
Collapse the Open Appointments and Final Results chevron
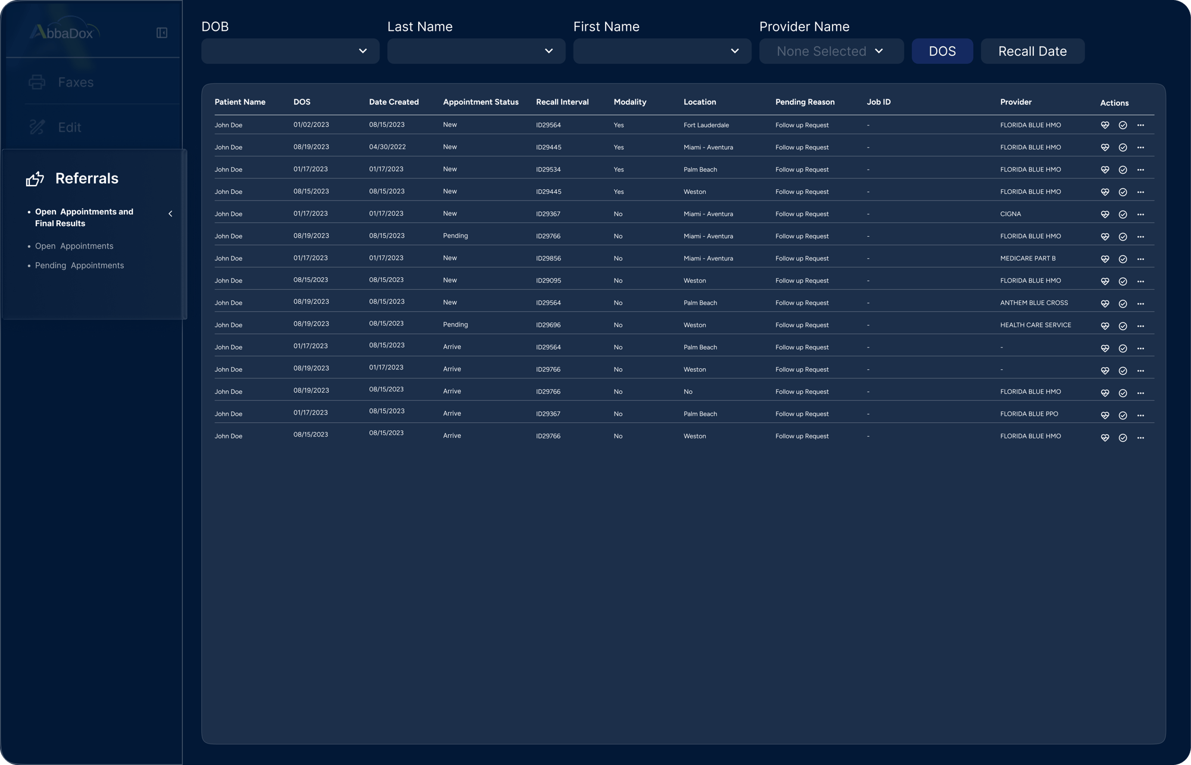pos(170,214)
